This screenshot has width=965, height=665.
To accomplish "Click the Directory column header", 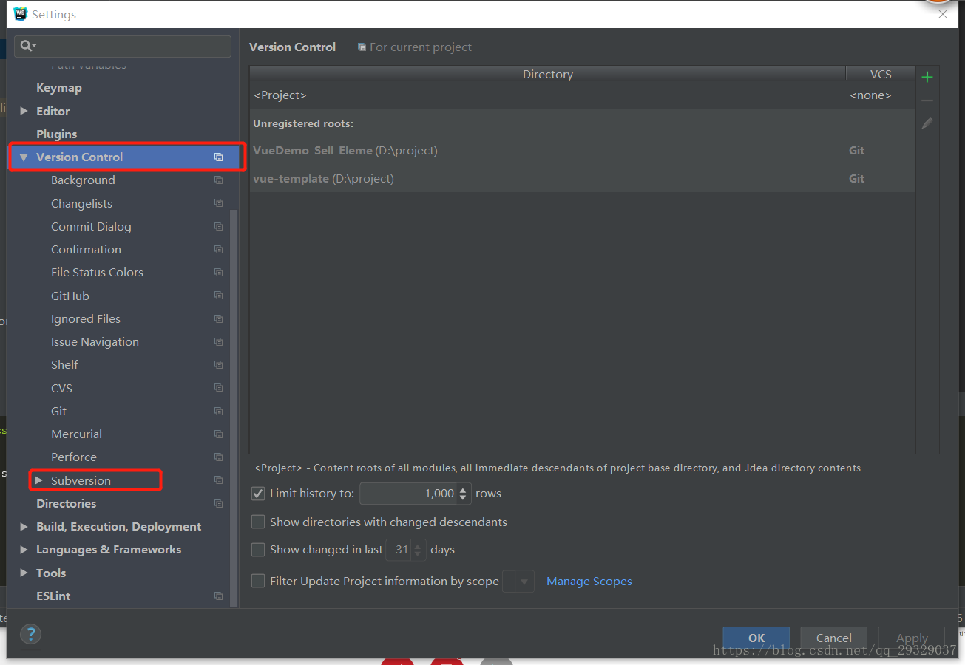I will click(x=548, y=74).
